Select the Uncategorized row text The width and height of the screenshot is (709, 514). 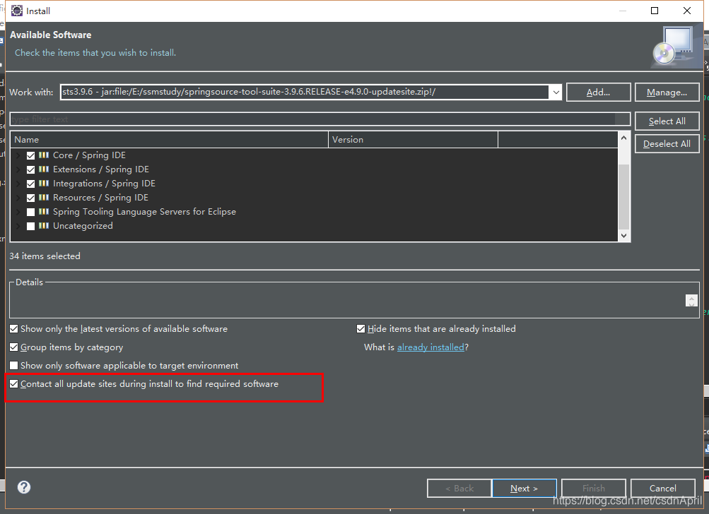pos(83,225)
